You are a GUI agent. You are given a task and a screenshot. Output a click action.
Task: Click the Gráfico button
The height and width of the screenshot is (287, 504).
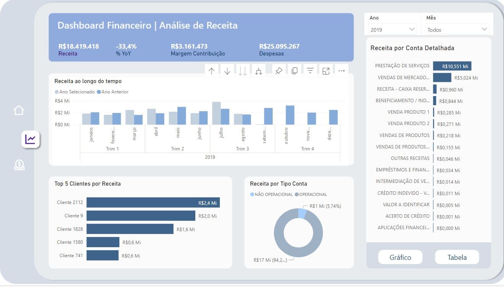(400, 257)
